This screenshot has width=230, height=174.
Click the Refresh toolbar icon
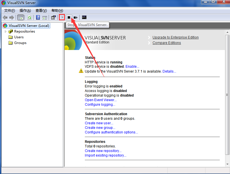tap(30, 17)
